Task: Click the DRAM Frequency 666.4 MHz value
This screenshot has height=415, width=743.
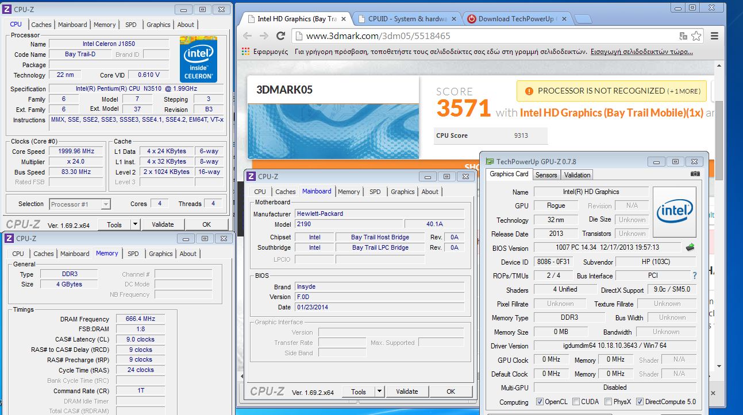Action: (141, 319)
